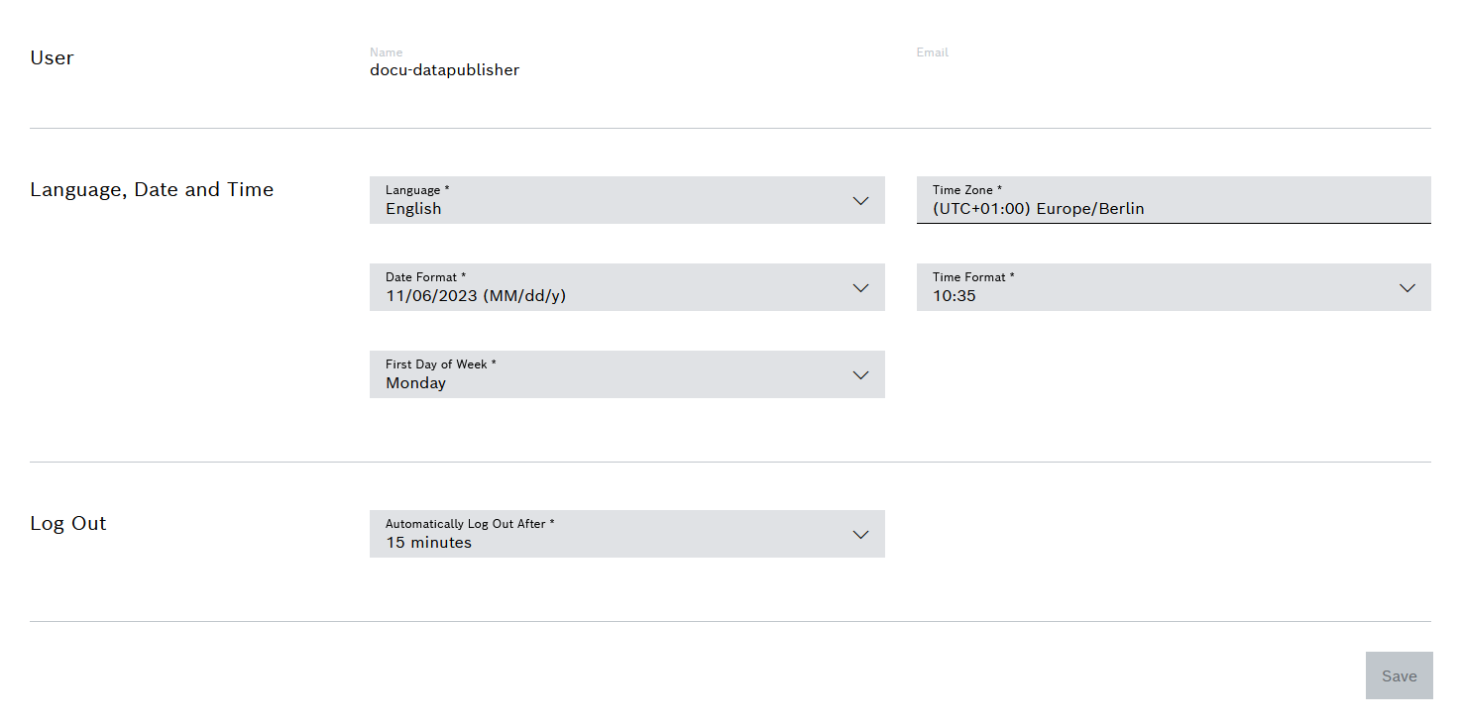Viewport: 1461px width, 725px height.
Task: Click the Time Format chevron arrow
Action: (x=1407, y=288)
